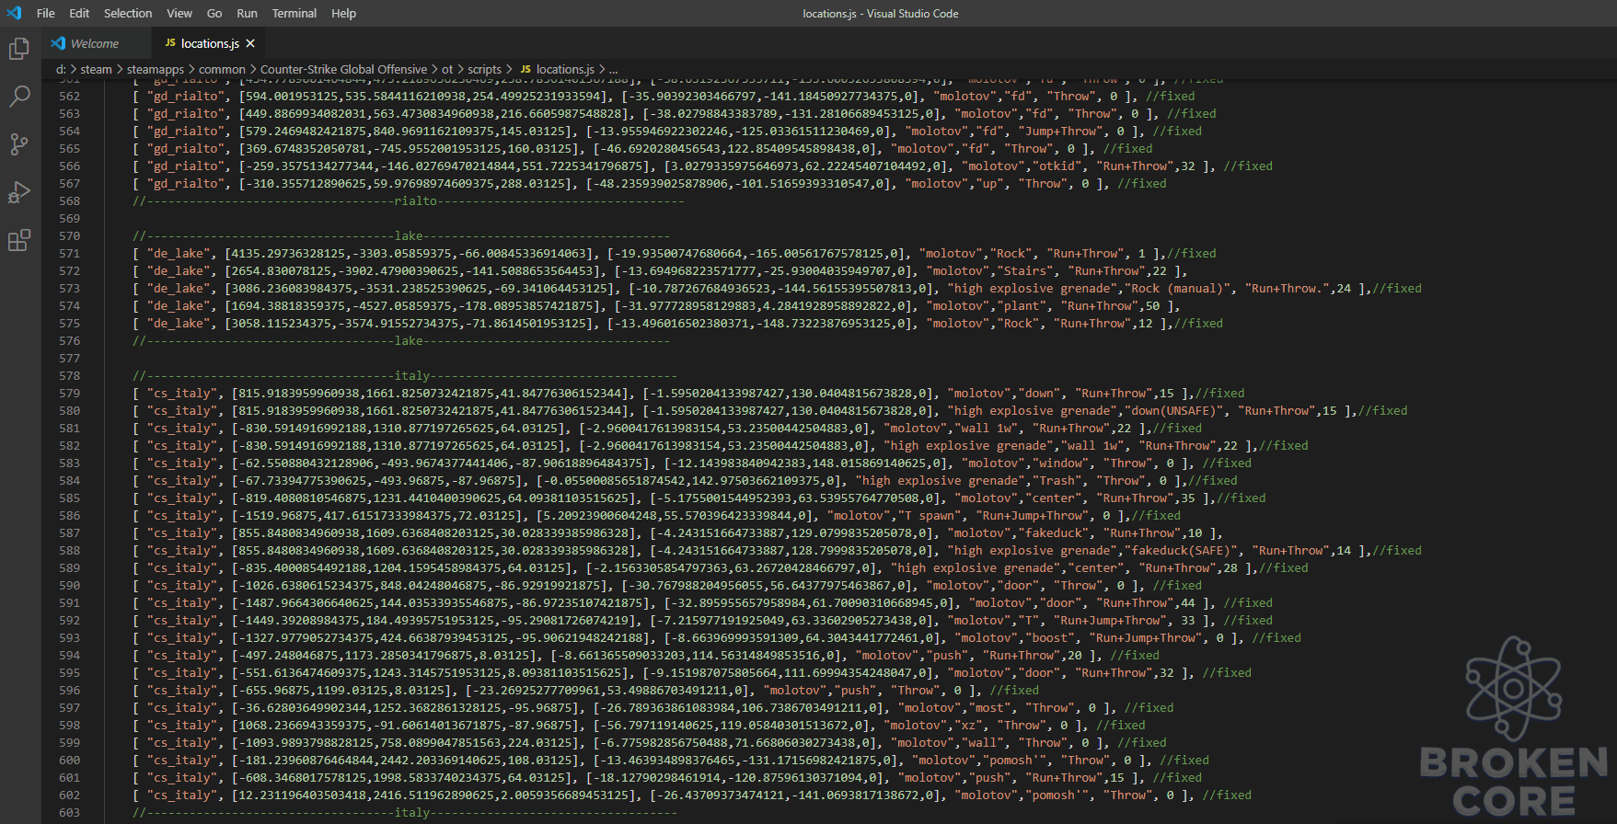The image size is (1617, 824).
Task: Click "most" string on line 597
Action: pos(989,708)
